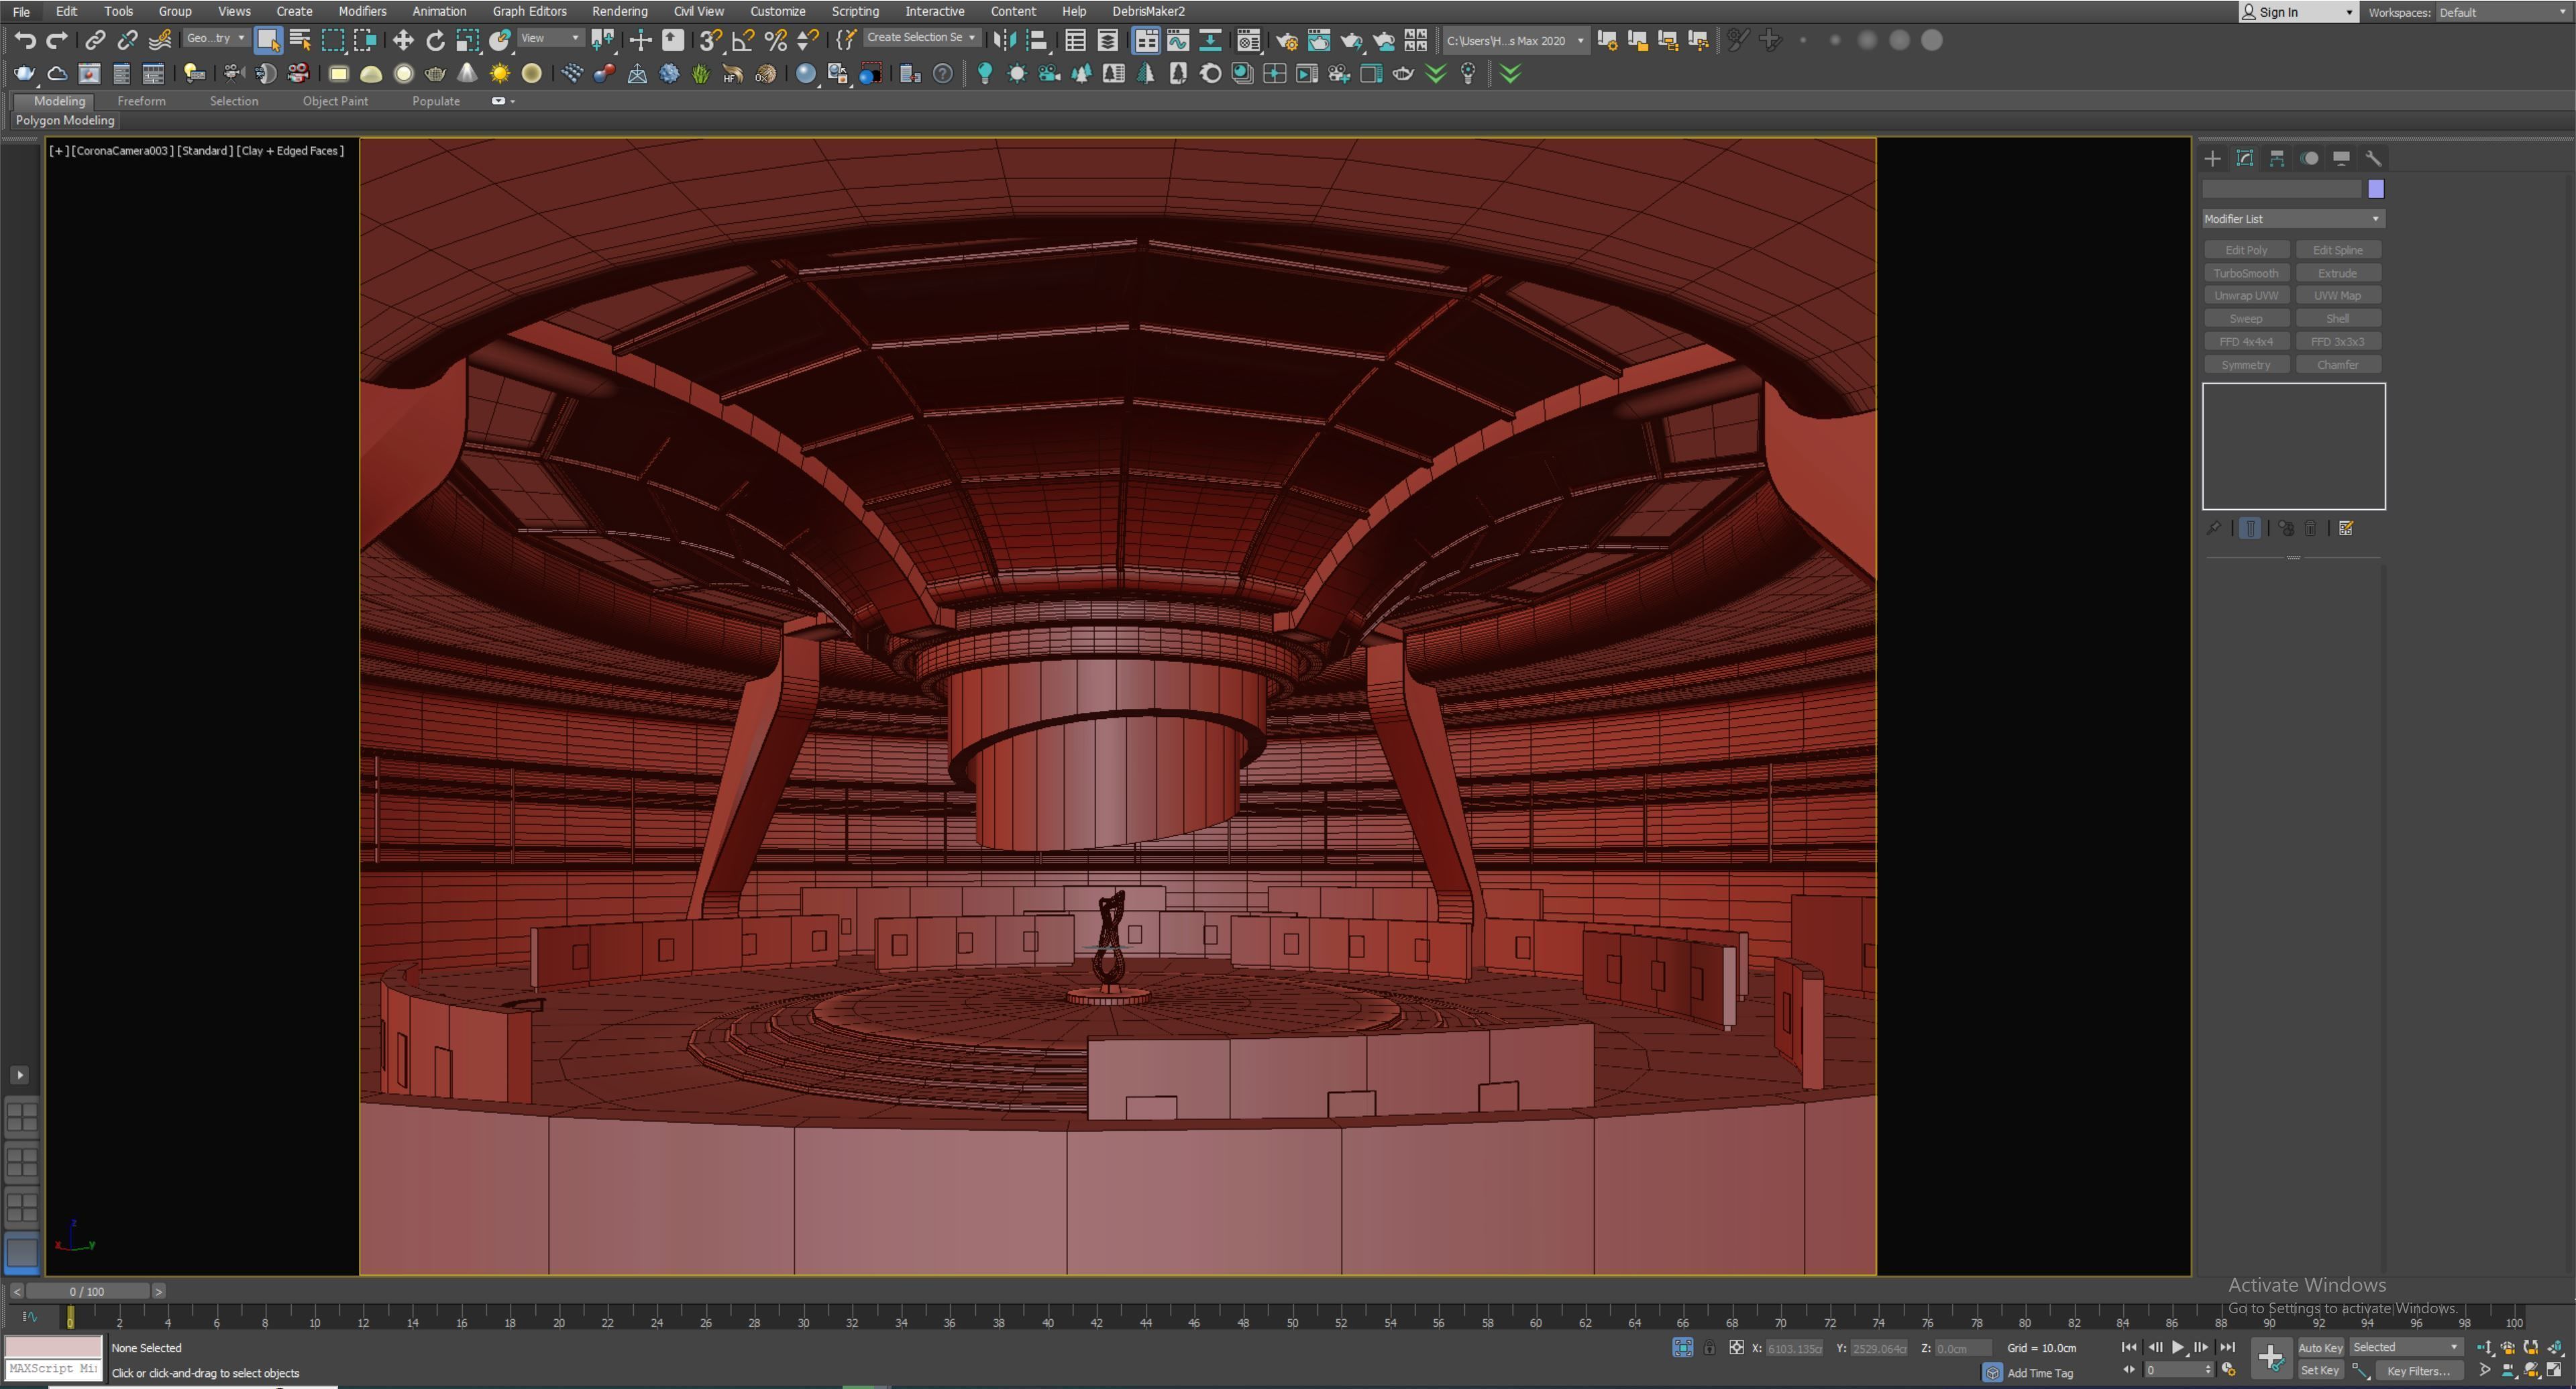
Task: Open the Rendering menu
Action: pos(619,11)
